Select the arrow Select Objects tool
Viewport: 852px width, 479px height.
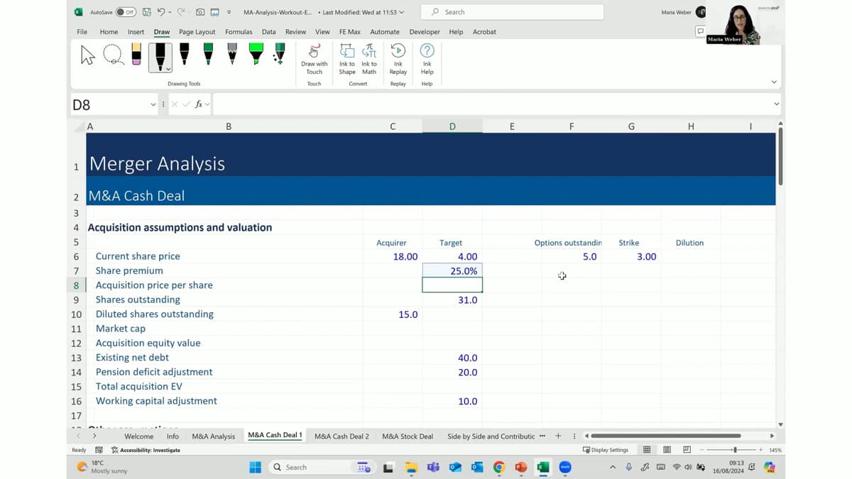[x=88, y=56]
